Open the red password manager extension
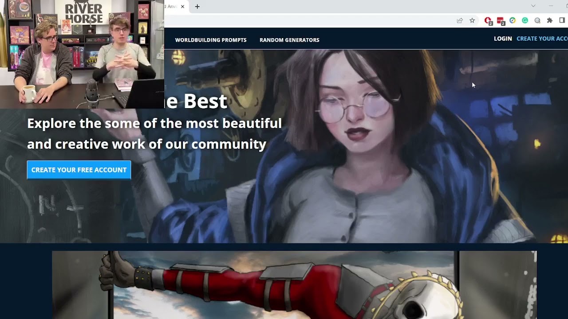Viewport: 568px width, 319px height. [x=501, y=20]
